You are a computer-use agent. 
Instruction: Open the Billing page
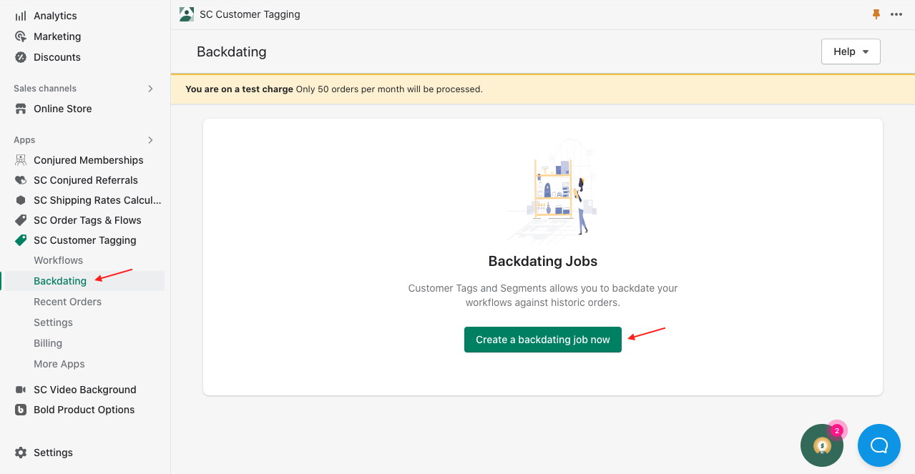click(48, 342)
